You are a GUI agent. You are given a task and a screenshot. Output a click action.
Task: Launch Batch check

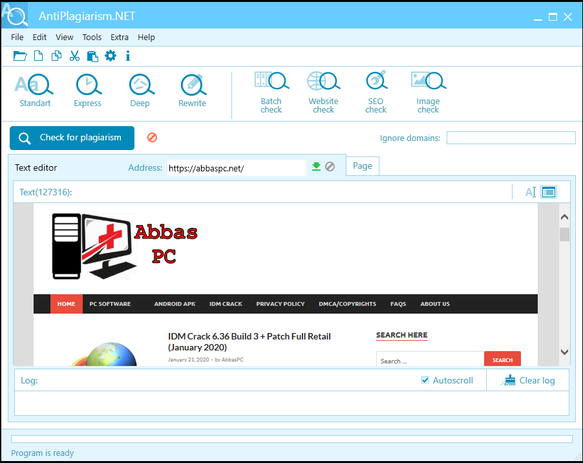[x=271, y=92]
